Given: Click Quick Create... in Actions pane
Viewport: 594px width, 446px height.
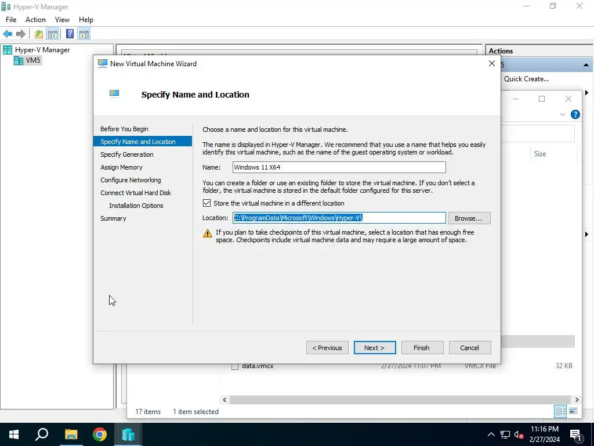Looking at the screenshot, I should [x=526, y=79].
